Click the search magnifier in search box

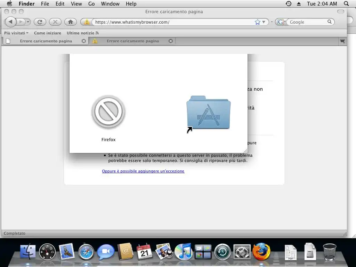330,22
